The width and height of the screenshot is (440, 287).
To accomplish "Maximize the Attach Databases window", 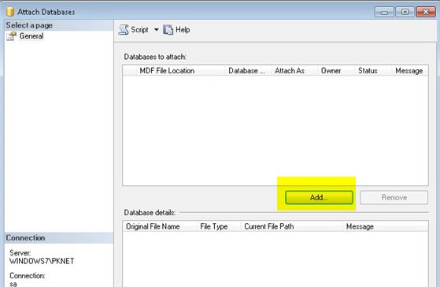I will point(405,12).
